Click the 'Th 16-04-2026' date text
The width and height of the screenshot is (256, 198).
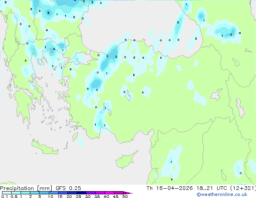[170, 188]
